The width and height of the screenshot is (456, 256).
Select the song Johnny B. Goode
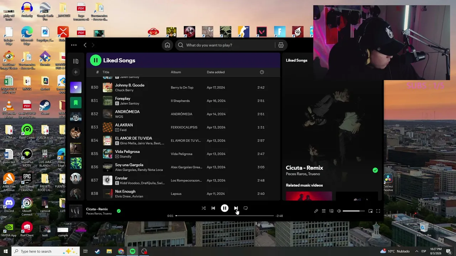click(130, 85)
